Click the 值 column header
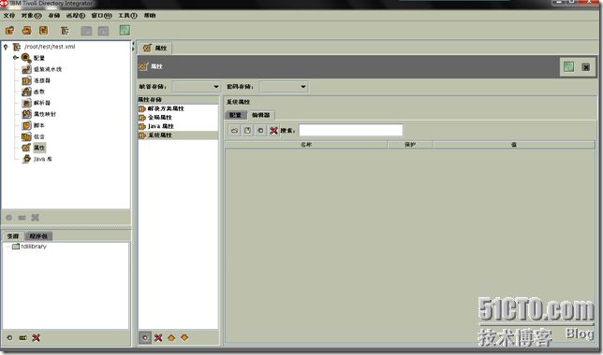 [514, 145]
